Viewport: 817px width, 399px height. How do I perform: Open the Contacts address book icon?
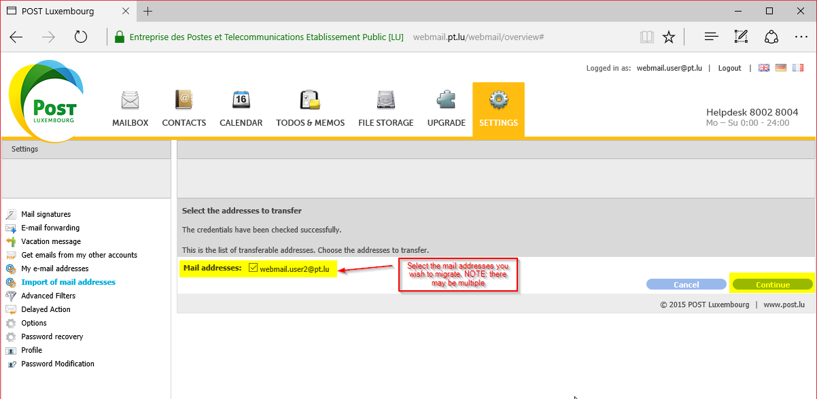(184, 100)
